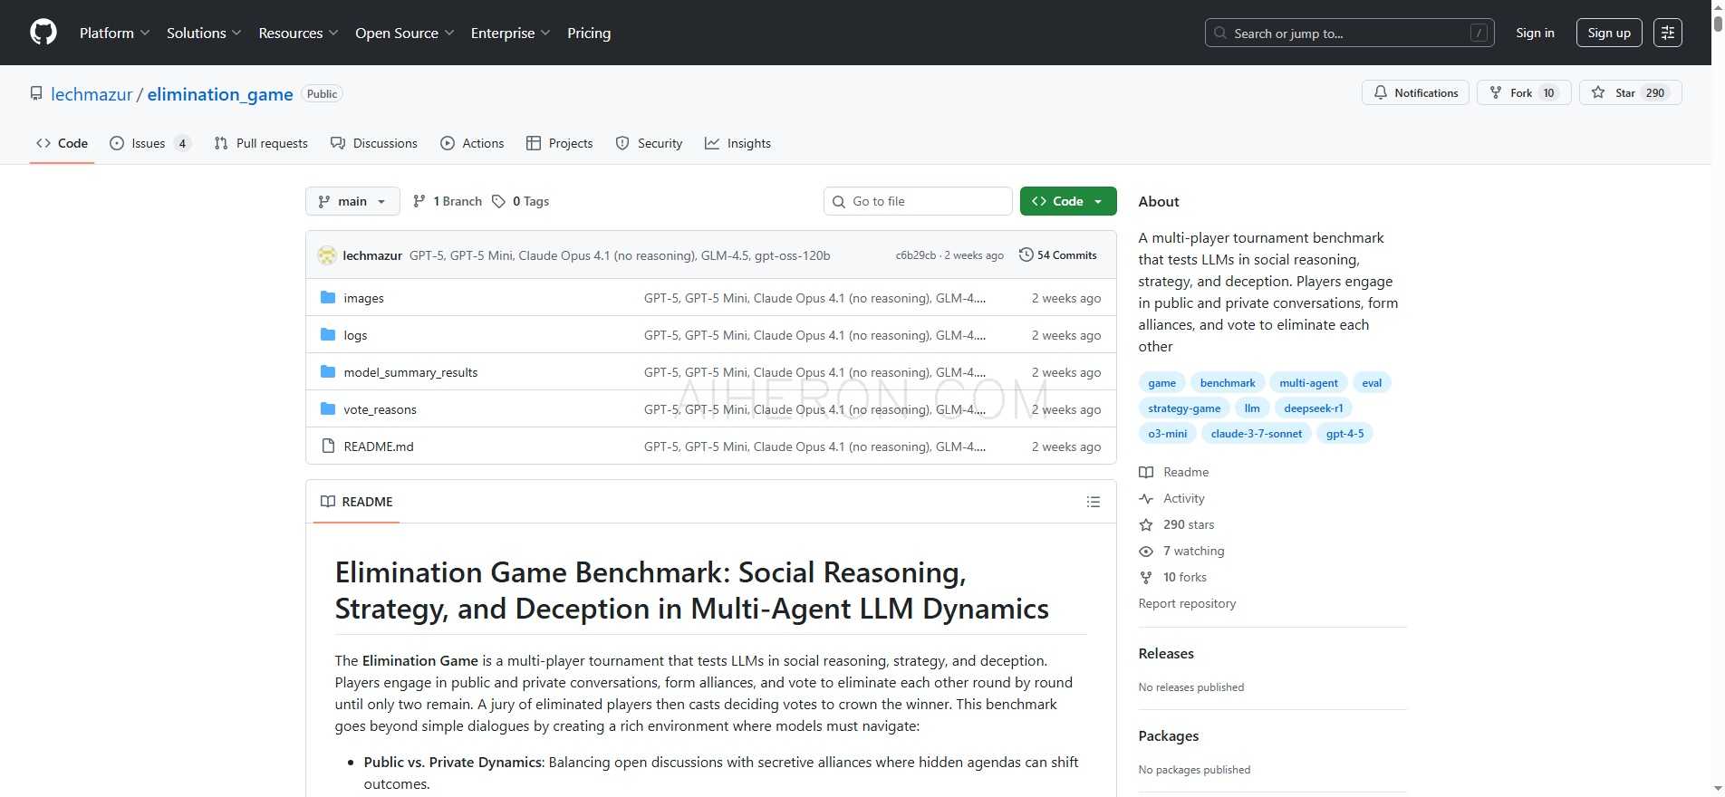This screenshot has height=797, width=1725.
Task: Focus the Search or jump to field
Action: pyautogui.click(x=1350, y=33)
